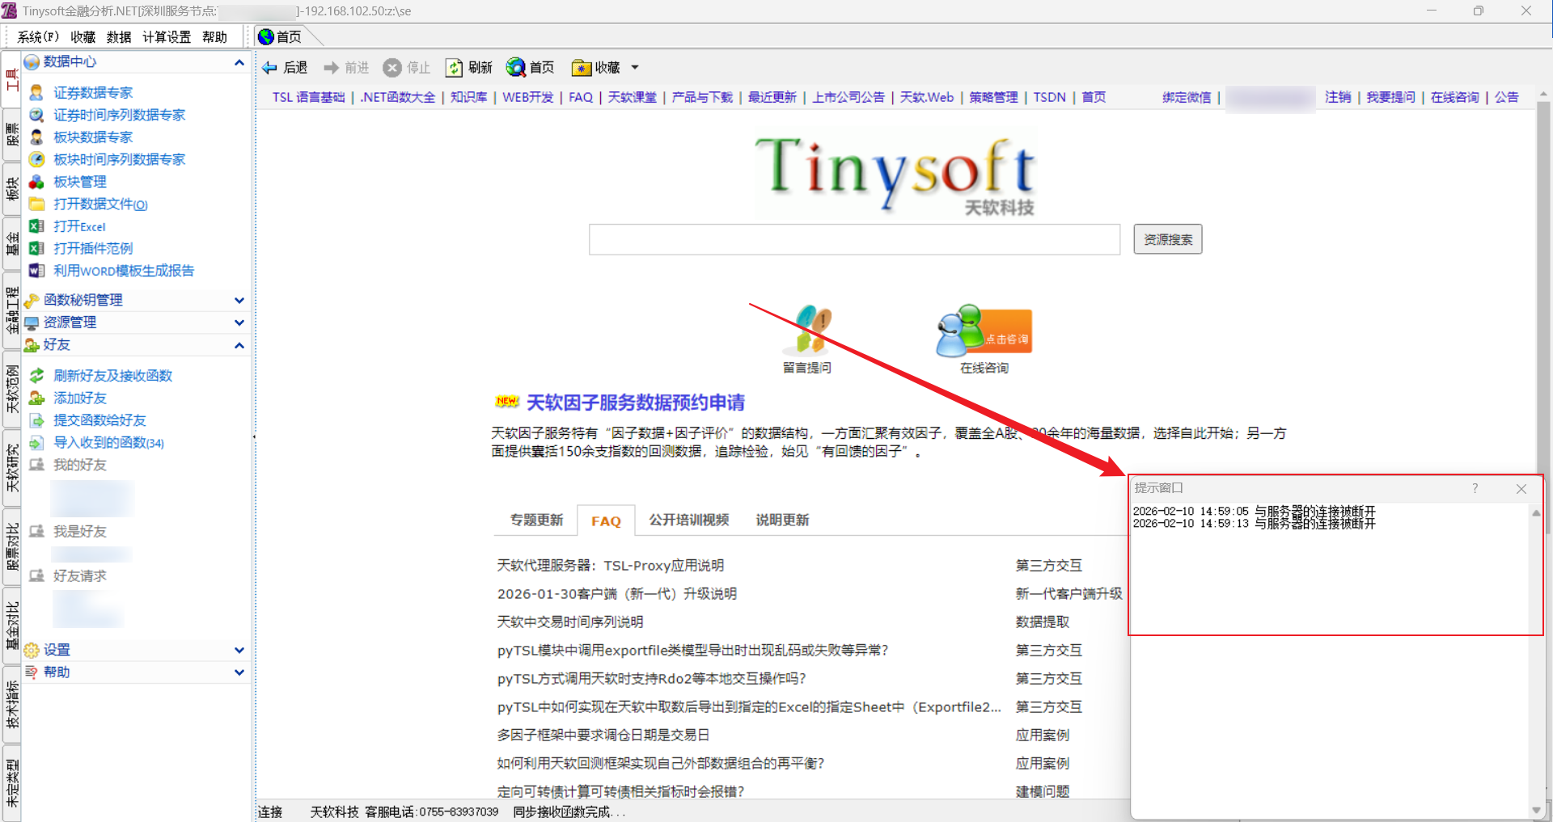This screenshot has width=1553, height=822.
Task: Switch to the 说明更新 tab
Action: coord(782,520)
